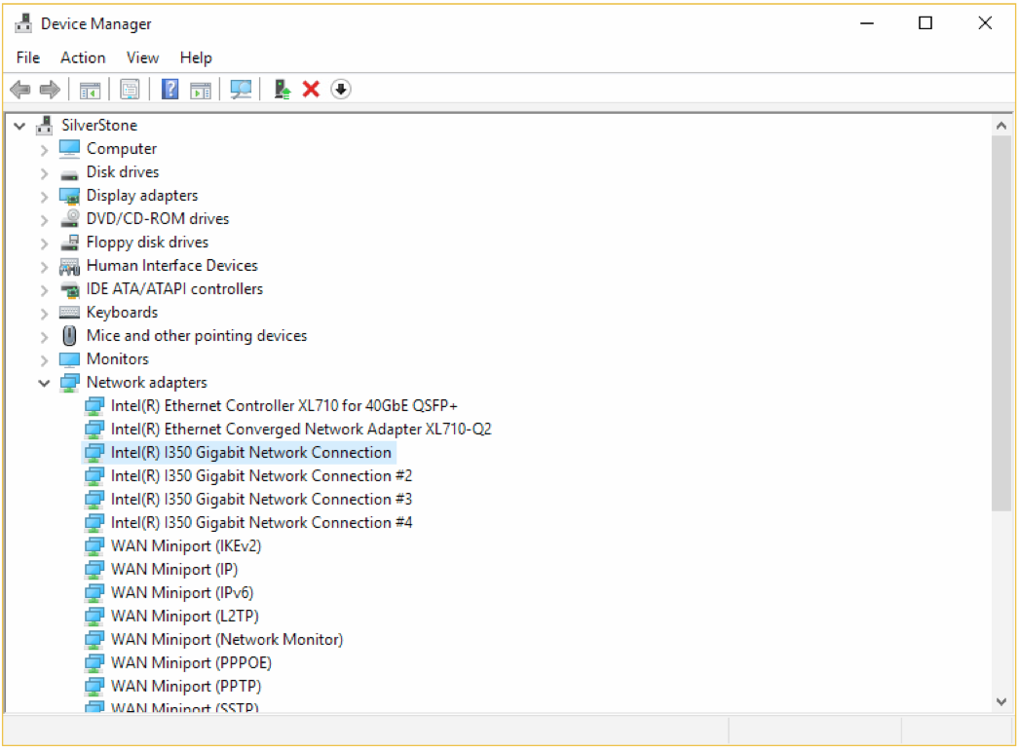
Task: Click the Show/Hide Console Tree icon
Action: click(90, 89)
